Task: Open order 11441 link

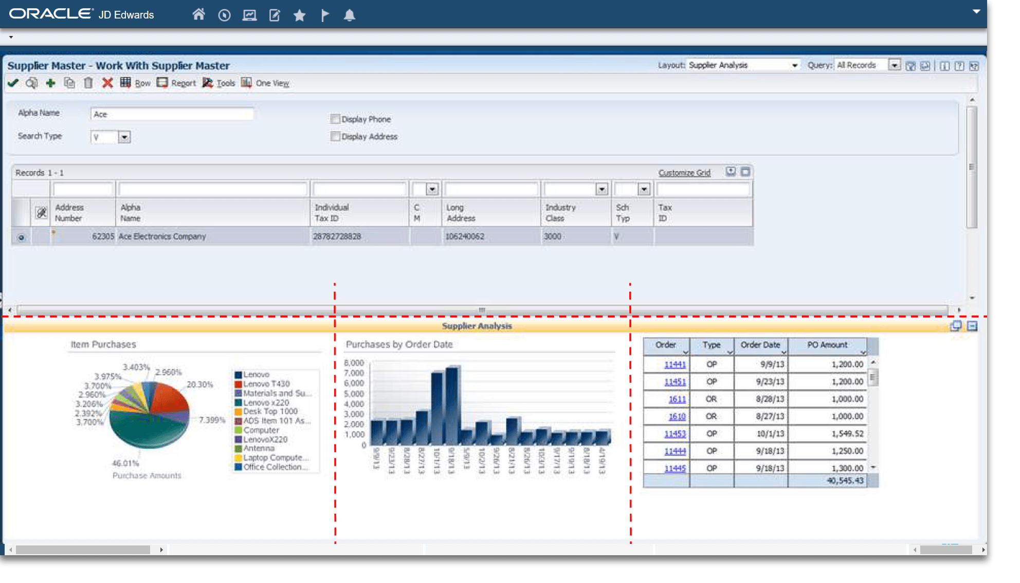Action: point(675,365)
